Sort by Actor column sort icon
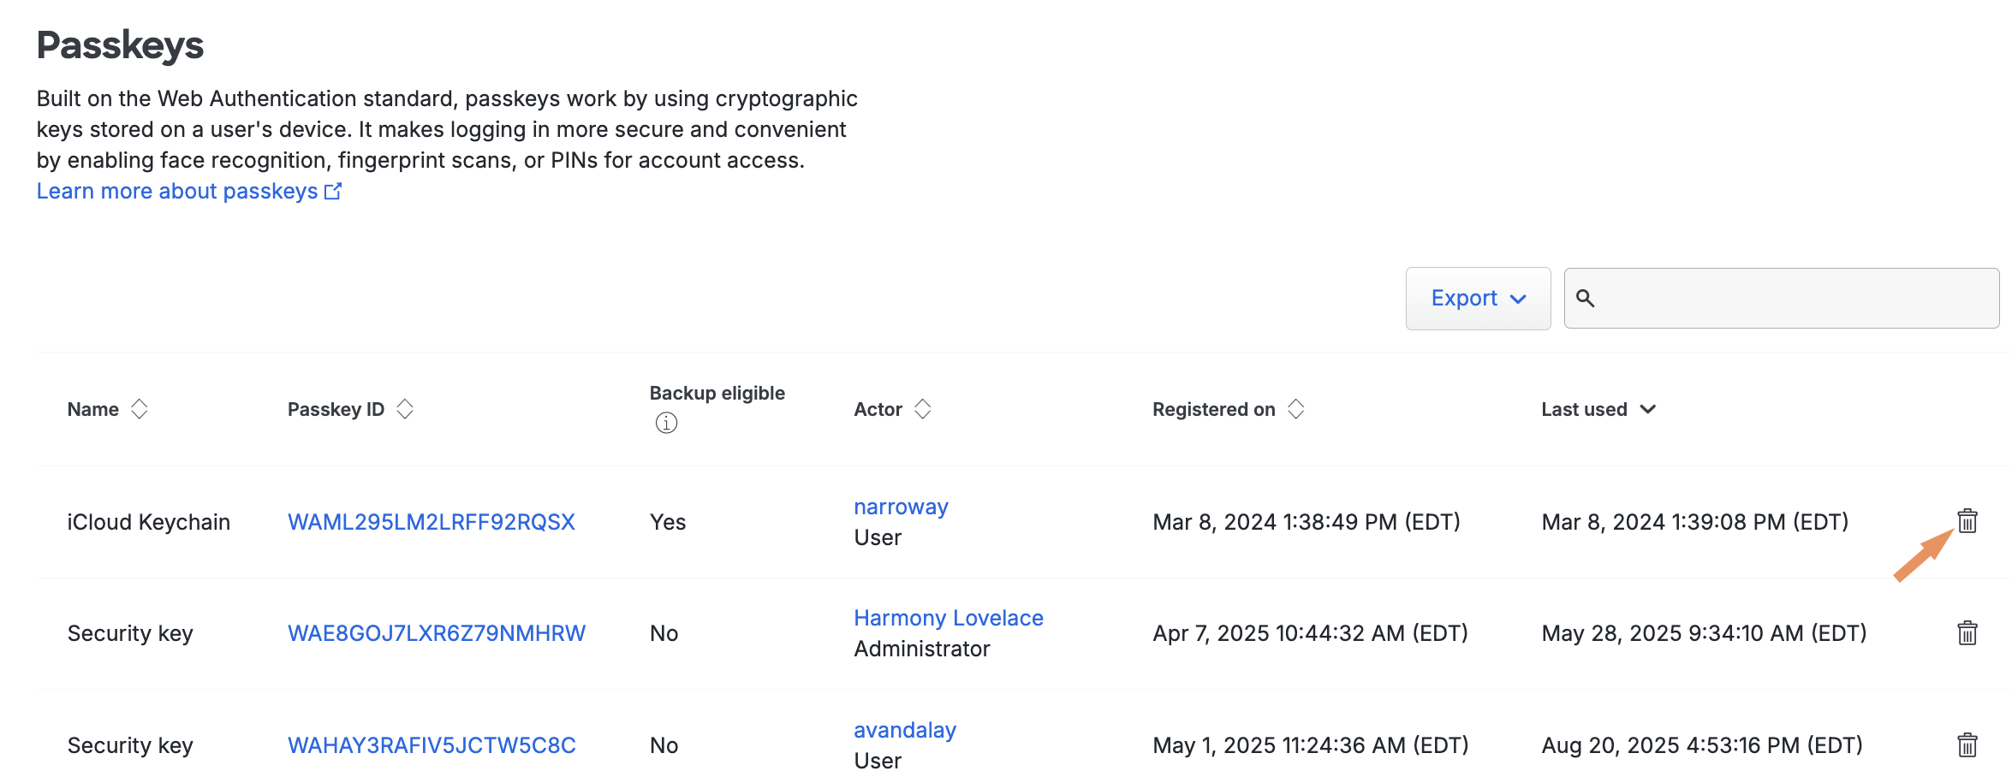Image resolution: width=2012 pixels, height=771 pixels. coord(922,409)
